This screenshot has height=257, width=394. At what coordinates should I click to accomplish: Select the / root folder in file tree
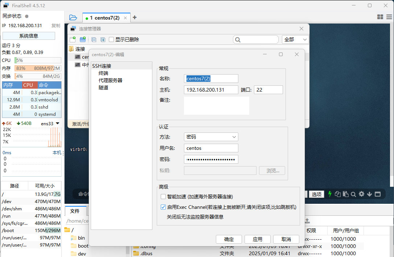pyautogui.click(x=69, y=230)
